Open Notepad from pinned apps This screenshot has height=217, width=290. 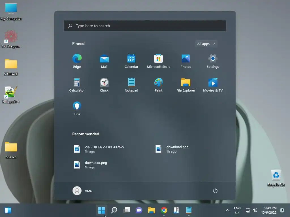(x=131, y=85)
